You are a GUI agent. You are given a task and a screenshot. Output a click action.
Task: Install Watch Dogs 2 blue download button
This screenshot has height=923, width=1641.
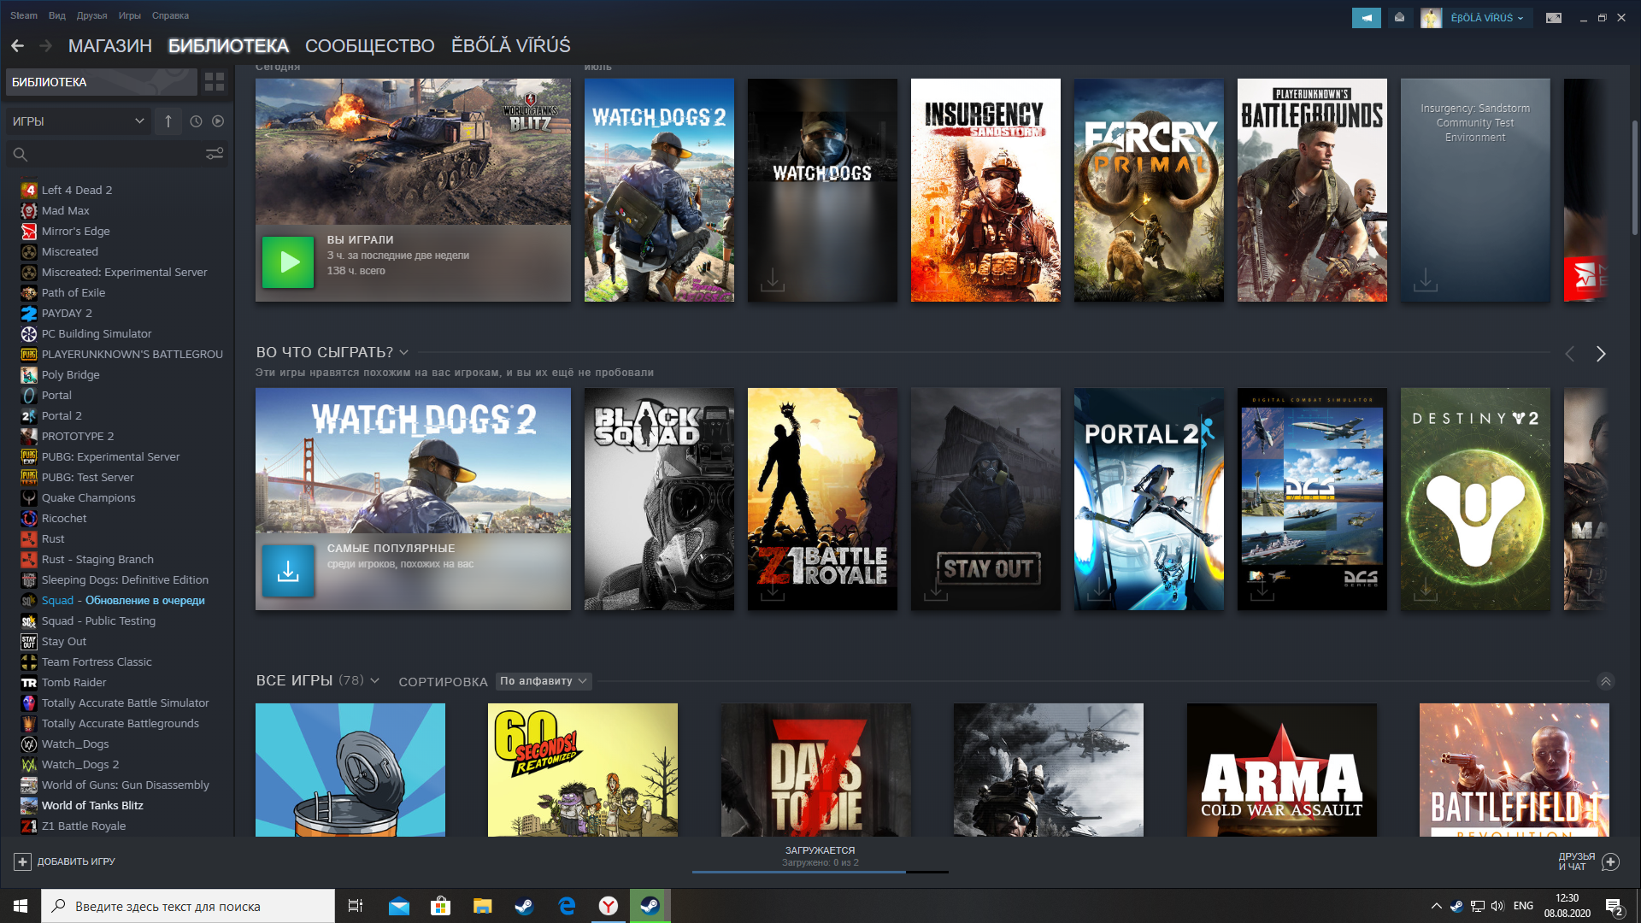point(288,571)
